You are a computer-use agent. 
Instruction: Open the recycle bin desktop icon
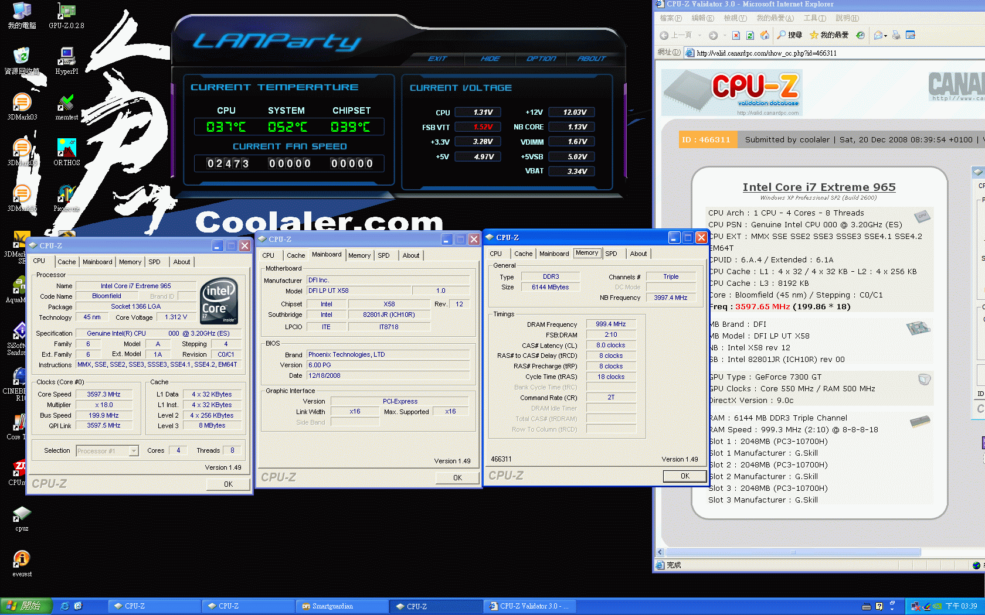(22, 61)
